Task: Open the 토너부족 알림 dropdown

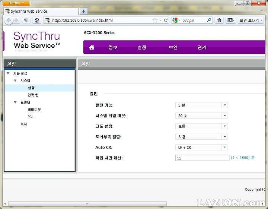Action: 201,137
